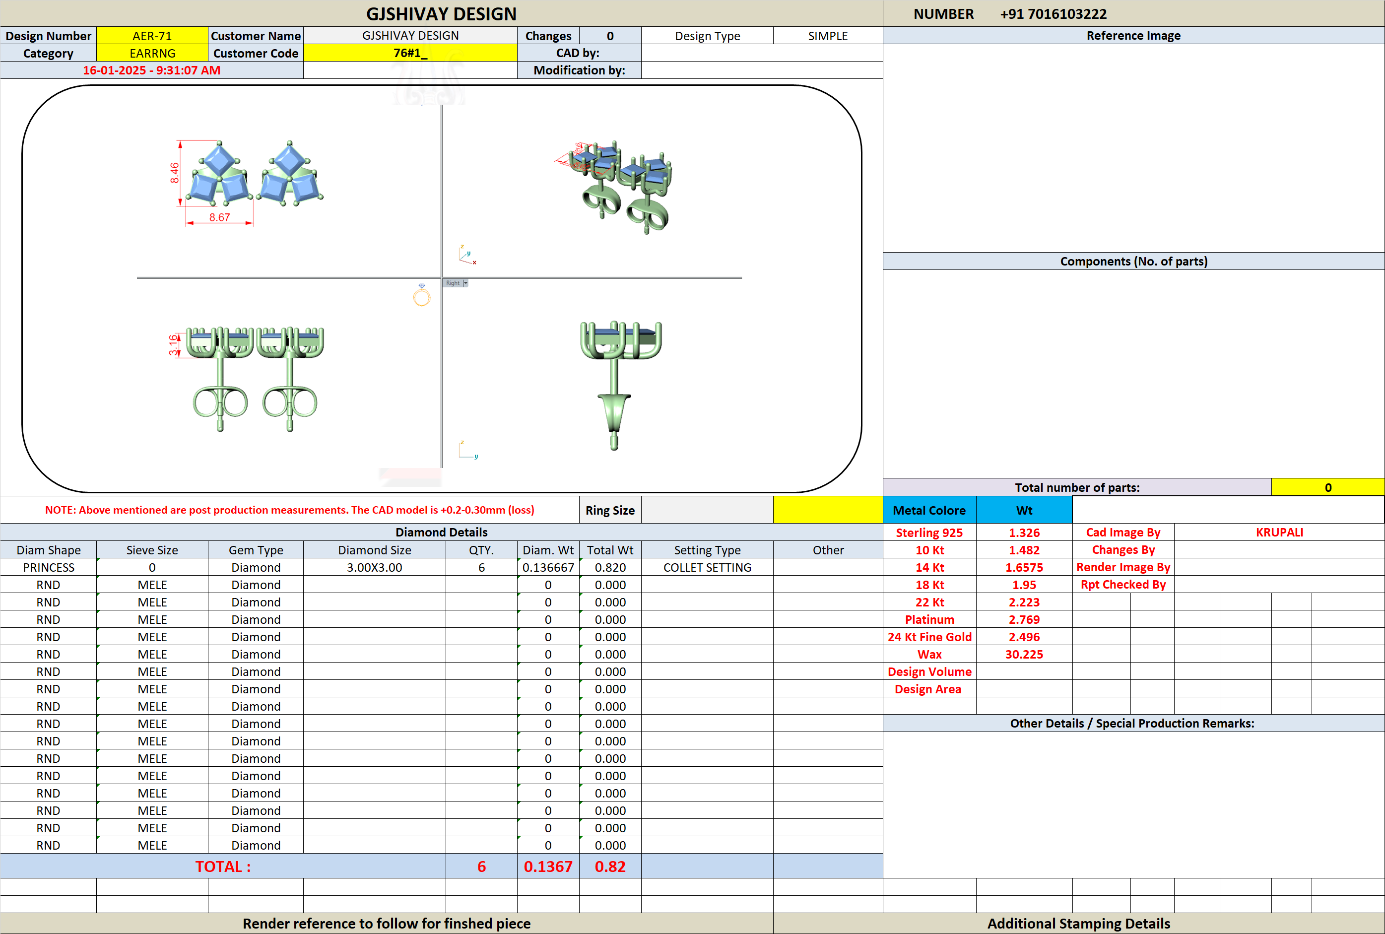1385x934 pixels.
Task: Click the KRUPALI name cell
Action: tap(1279, 533)
